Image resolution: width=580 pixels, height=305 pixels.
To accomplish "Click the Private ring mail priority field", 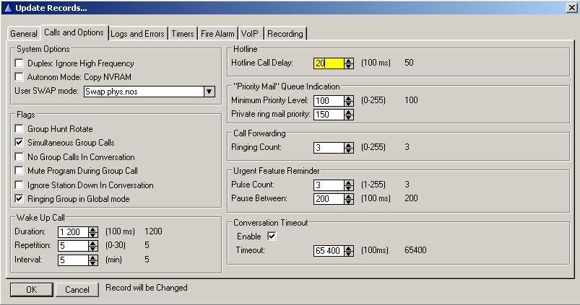I will pyautogui.click(x=328, y=114).
